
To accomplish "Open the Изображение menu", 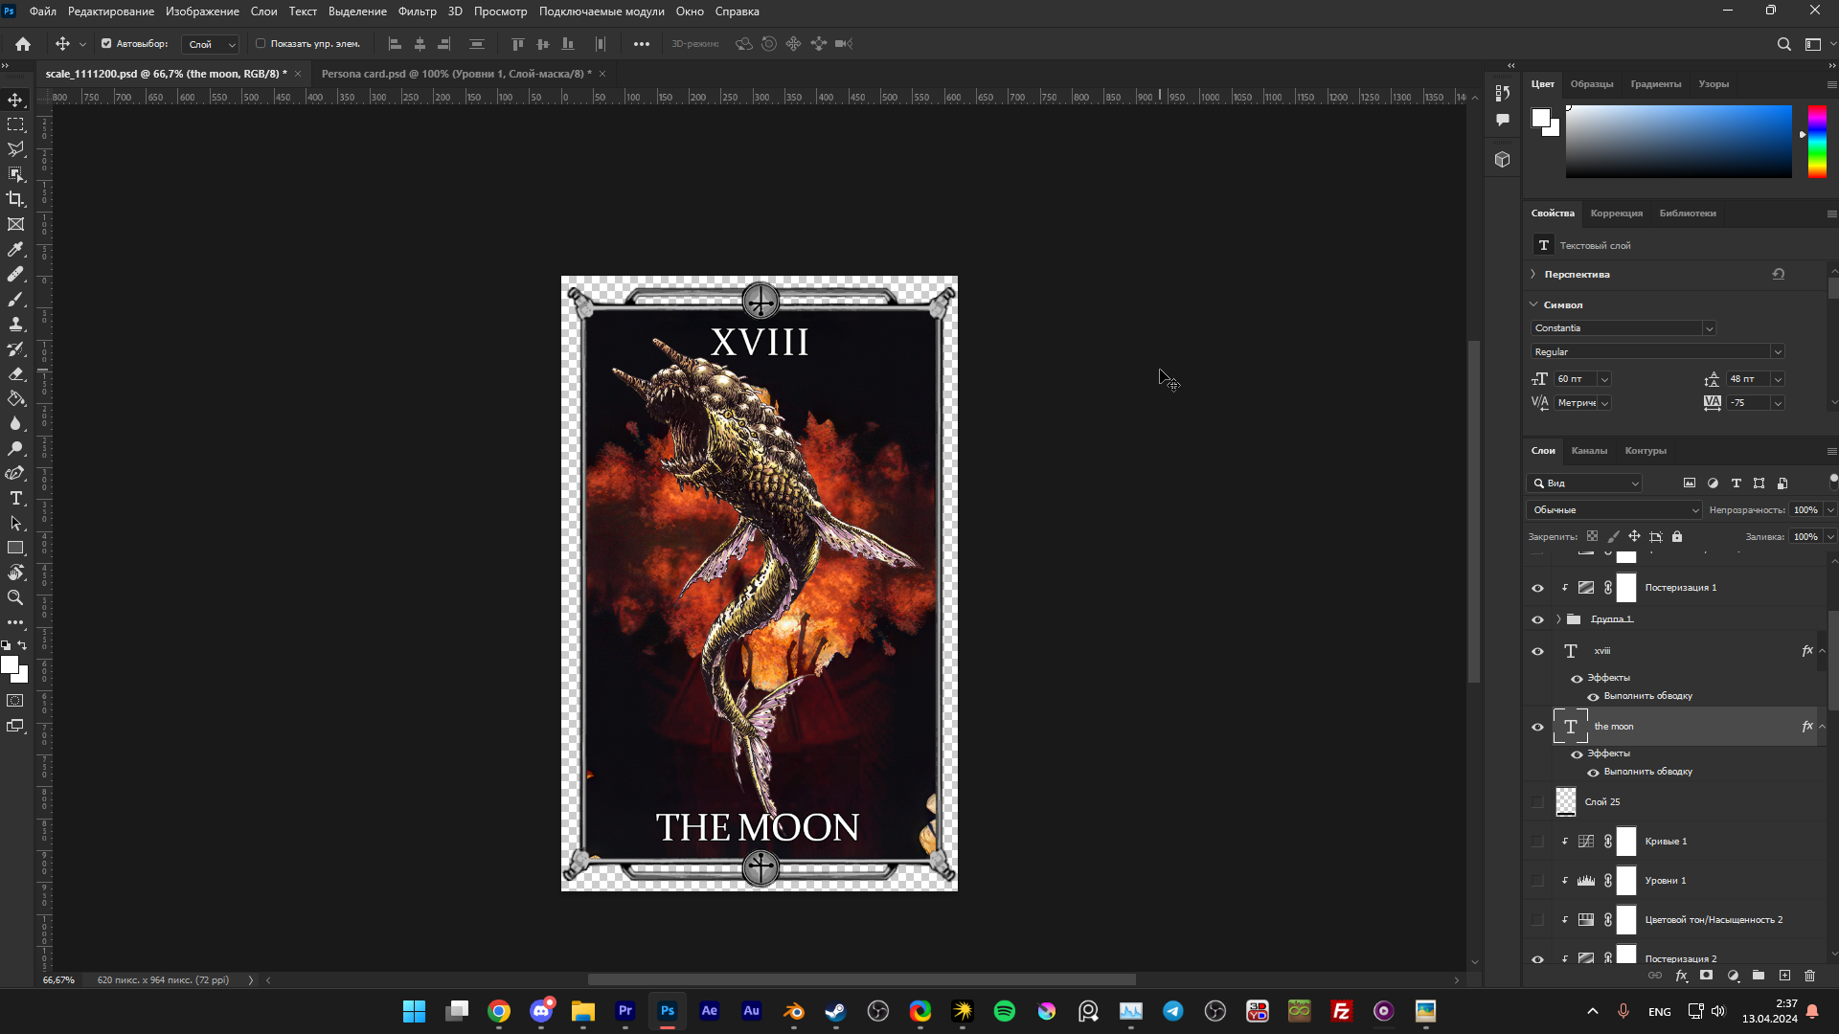I will point(202,11).
